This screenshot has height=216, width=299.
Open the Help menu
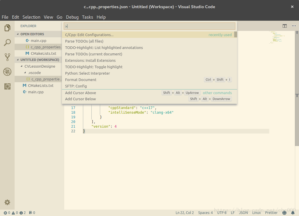tap(101, 17)
